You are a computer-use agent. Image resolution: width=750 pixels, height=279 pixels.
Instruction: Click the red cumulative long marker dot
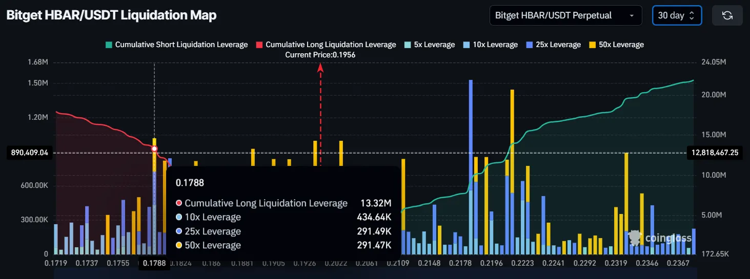pyautogui.click(x=154, y=149)
